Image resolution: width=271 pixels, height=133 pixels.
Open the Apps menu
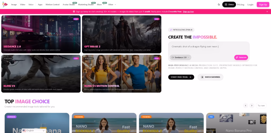(x=40, y=4)
